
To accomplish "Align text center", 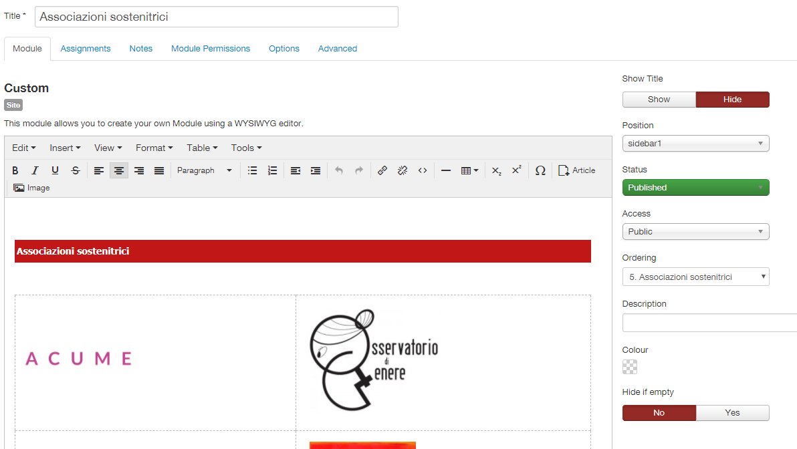I will tap(119, 170).
